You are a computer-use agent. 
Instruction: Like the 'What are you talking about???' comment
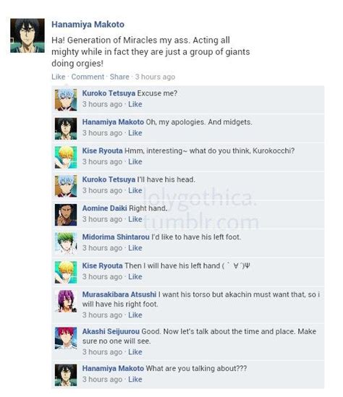tap(135, 379)
